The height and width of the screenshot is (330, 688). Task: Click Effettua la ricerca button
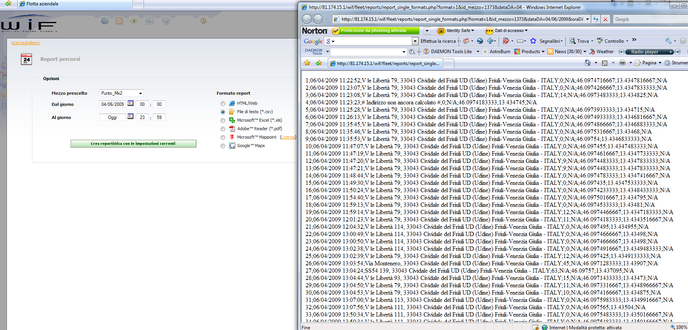point(438,41)
